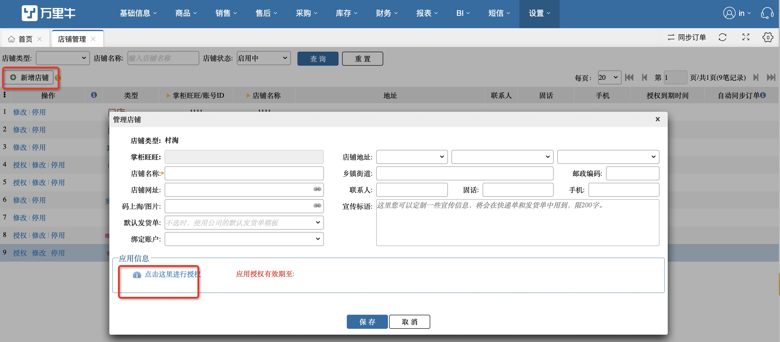The height and width of the screenshot is (342, 780).
Task: Go to next page icon
Action: pyautogui.click(x=756, y=78)
